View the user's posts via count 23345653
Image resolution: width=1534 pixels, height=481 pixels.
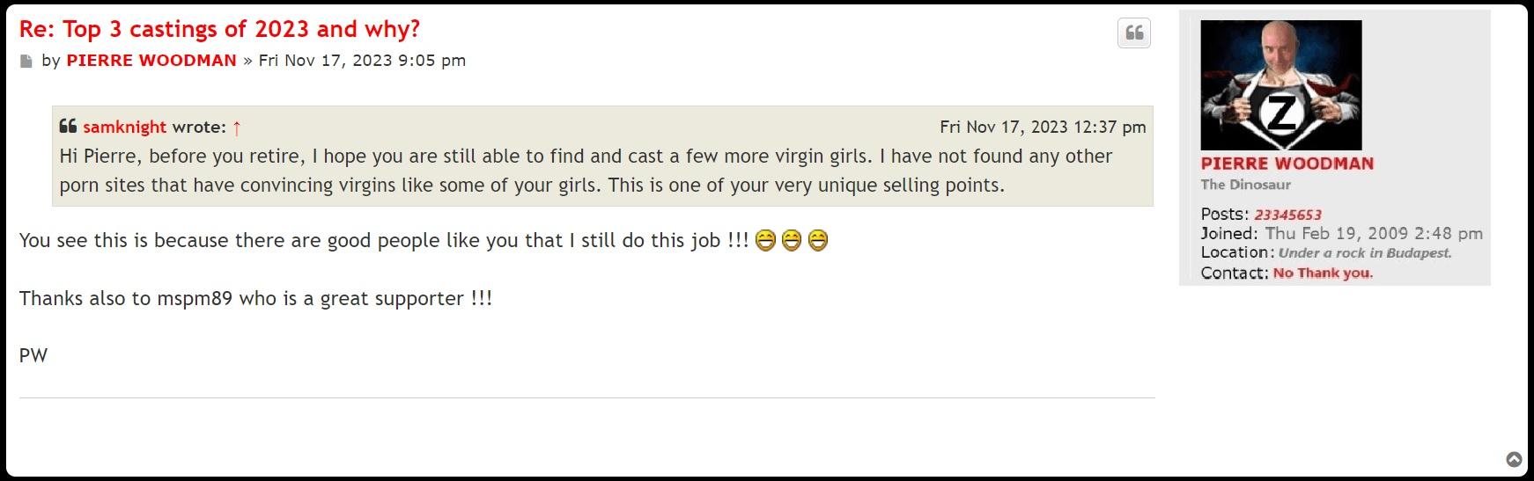(1287, 215)
